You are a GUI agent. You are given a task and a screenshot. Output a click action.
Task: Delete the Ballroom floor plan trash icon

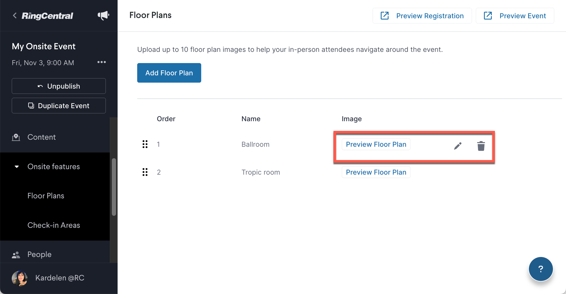point(481,146)
